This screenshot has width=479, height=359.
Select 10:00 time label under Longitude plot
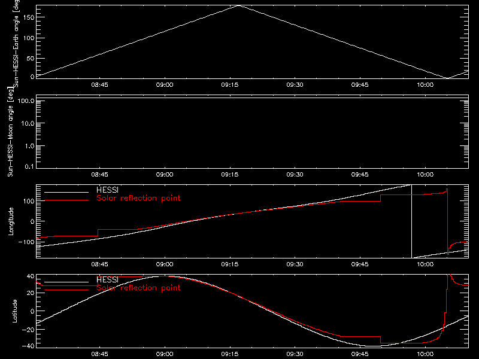point(425,264)
